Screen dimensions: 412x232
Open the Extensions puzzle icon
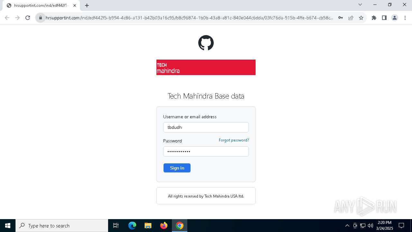pos(374,18)
